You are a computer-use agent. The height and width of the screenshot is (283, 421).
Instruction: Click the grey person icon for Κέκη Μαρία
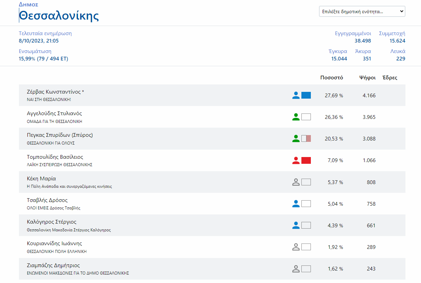(296, 182)
